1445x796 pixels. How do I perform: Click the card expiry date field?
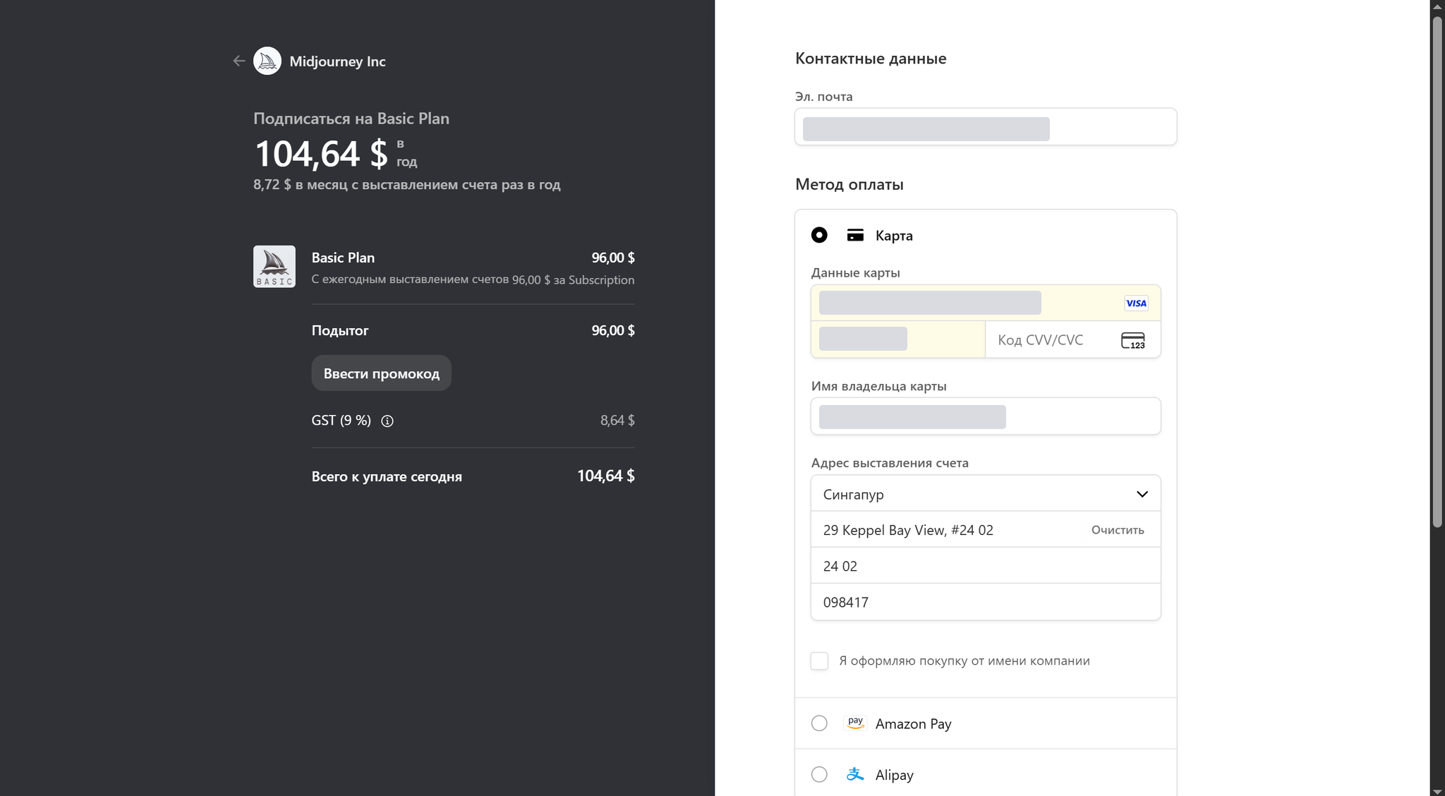[x=898, y=339]
